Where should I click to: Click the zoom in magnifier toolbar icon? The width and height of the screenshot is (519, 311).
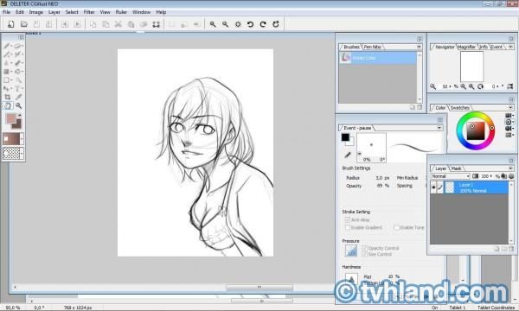tap(213, 24)
